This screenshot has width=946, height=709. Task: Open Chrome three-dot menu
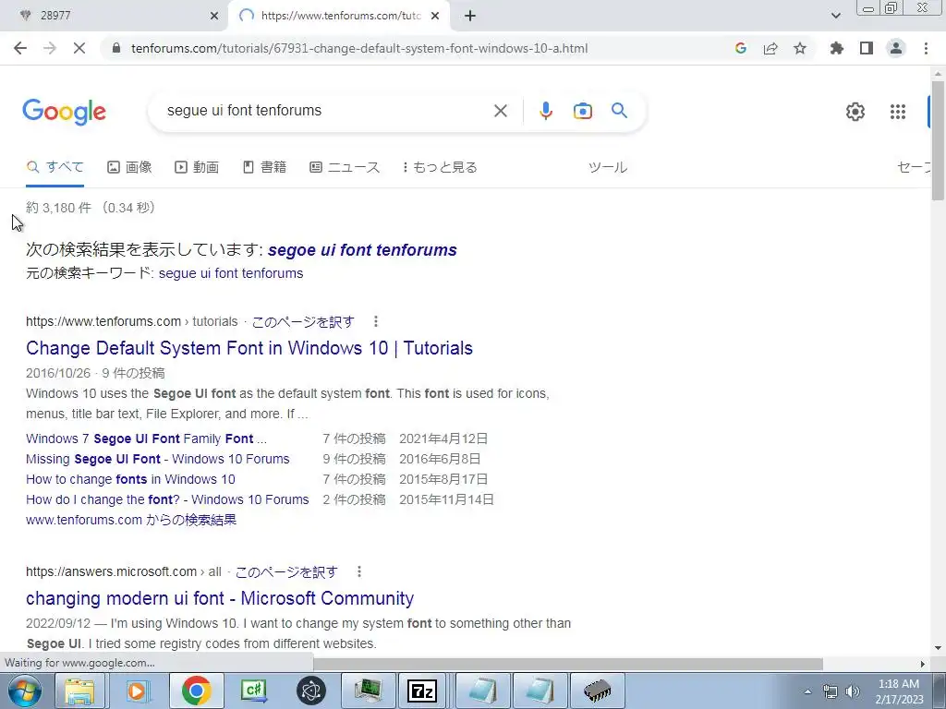[x=926, y=48]
